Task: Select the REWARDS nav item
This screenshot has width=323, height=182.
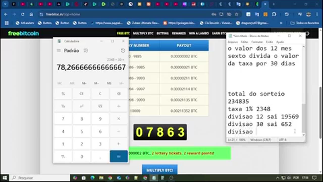Action: 179,33
